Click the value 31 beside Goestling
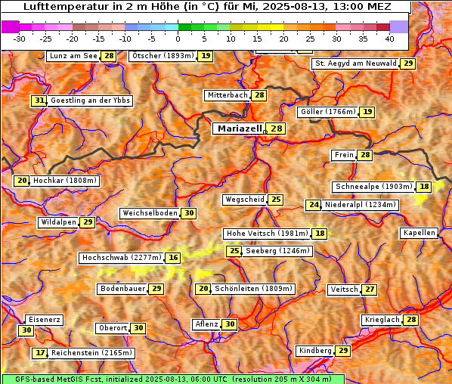 click(x=39, y=101)
